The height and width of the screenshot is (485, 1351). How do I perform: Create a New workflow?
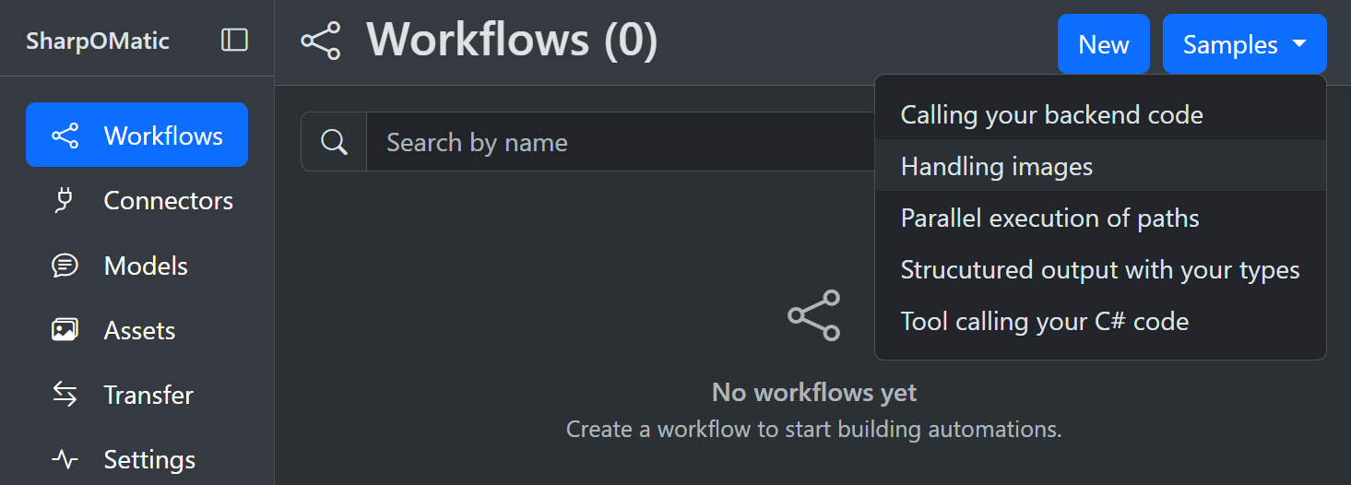point(1103,44)
